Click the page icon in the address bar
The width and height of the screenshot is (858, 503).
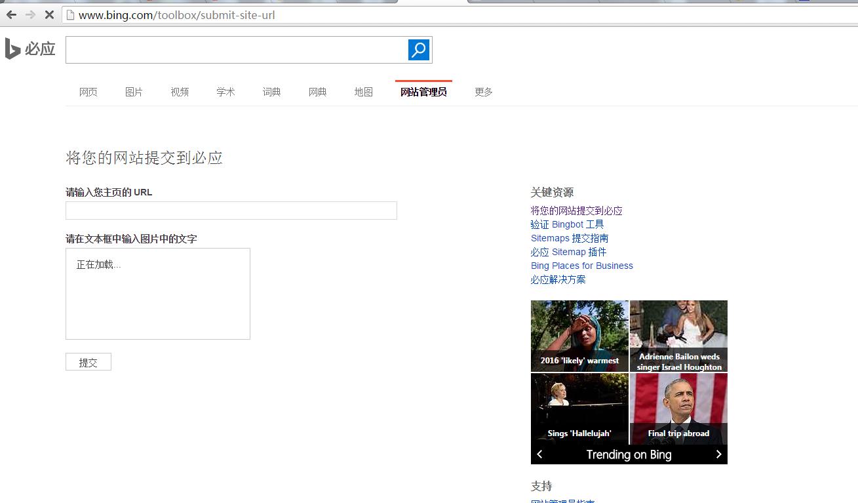(x=70, y=14)
